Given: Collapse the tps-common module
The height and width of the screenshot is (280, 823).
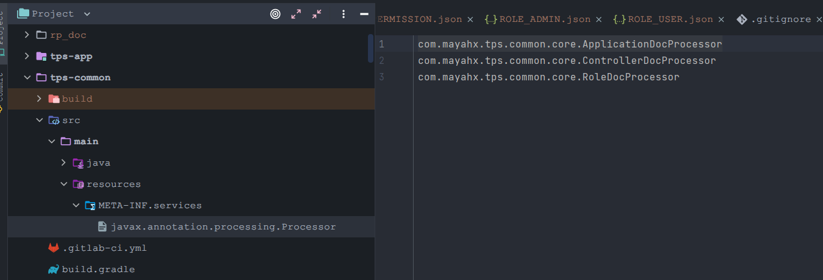Looking at the screenshot, I should coord(27,77).
